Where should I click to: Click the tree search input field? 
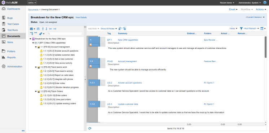click(x=65, y=34)
